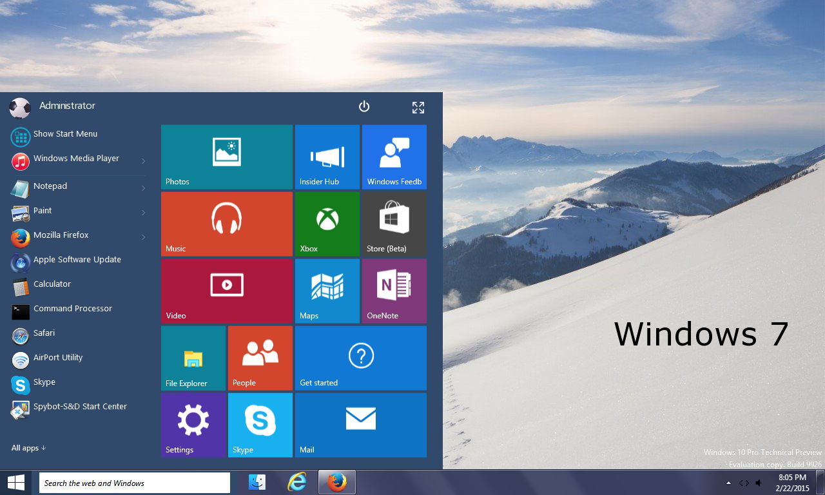This screenshot has height=495, width=825.
Task: Select Show Start Menu entry
Action: pyautogui.click(x=77, y=136)
